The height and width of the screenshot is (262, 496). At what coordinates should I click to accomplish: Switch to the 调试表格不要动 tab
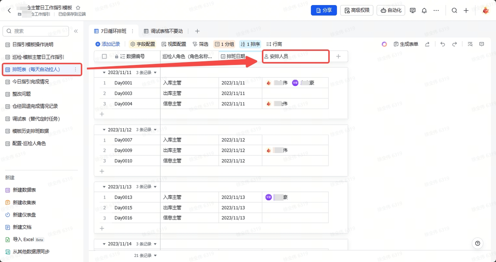tap(163, 31)
